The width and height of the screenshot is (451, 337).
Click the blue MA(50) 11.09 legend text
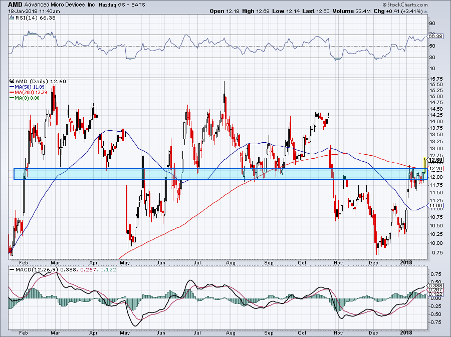(30, 87)
